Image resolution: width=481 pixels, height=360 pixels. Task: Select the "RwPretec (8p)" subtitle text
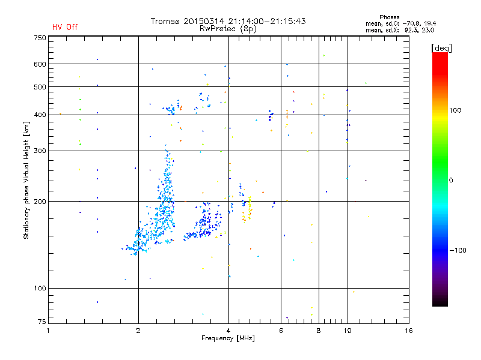228,29
